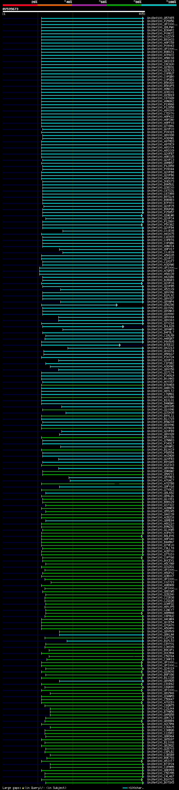
Task: Click the green ~80% identity legend bar
Action: (124, 5)
